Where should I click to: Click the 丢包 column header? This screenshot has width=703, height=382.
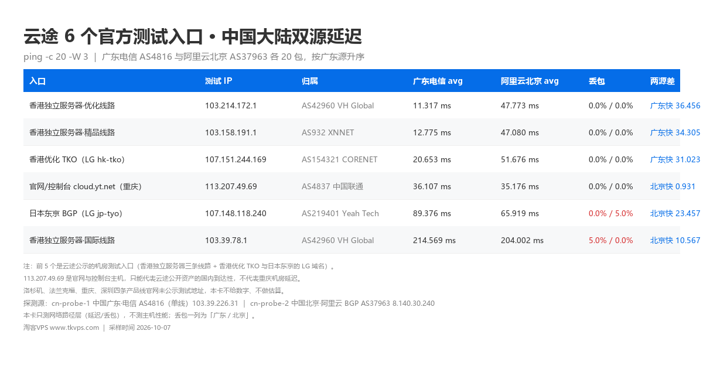(597, 81)
